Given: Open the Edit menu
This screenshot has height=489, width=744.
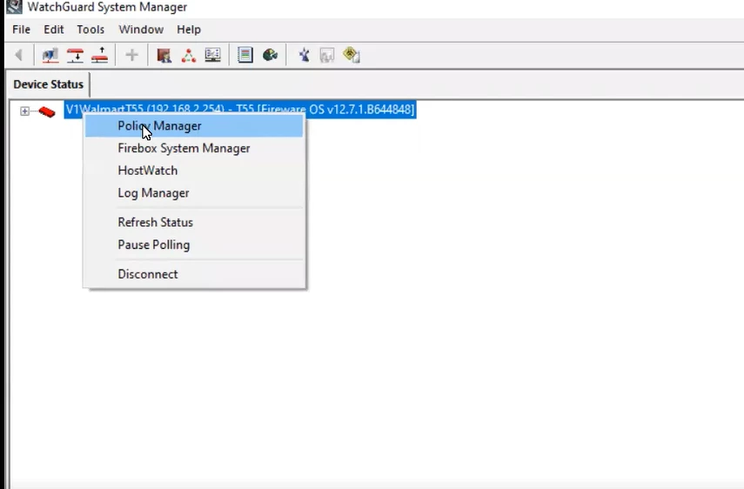Looking at the screenshot, I should point(54,30).
